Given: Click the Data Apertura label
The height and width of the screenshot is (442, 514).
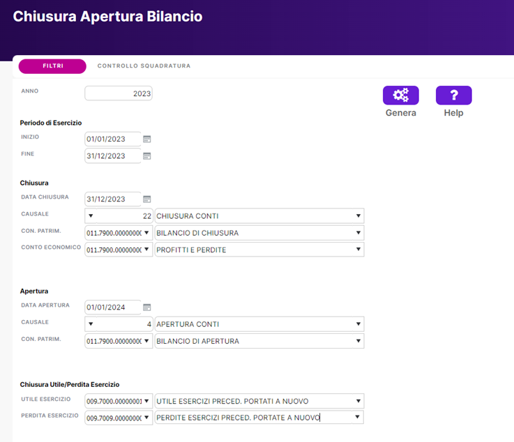Looking at the screenshot, I should pyautogui.click(x=45, y=305).
